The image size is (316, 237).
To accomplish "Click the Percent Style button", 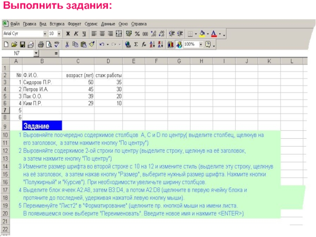I will (x=137, y=34).
